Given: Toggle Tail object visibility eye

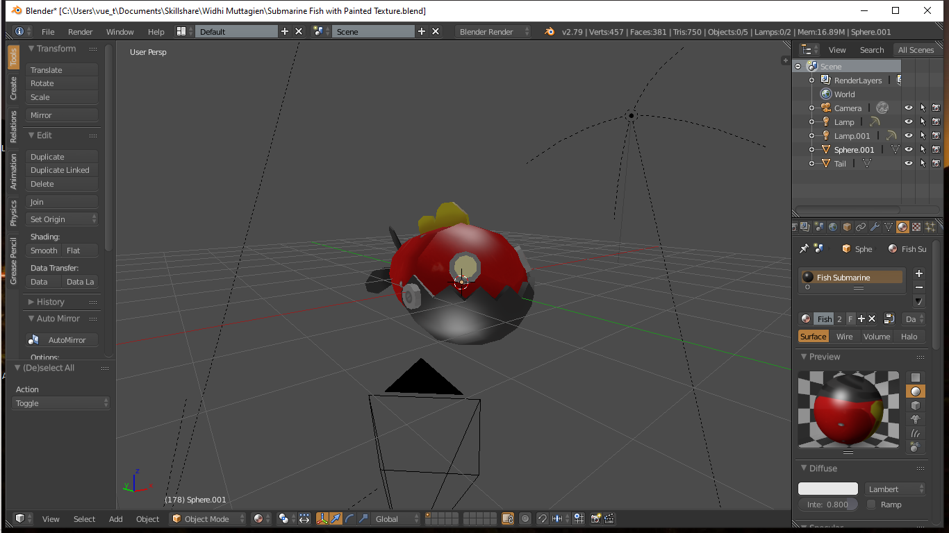Looking at the screenshot, I should tap(908, 163).
